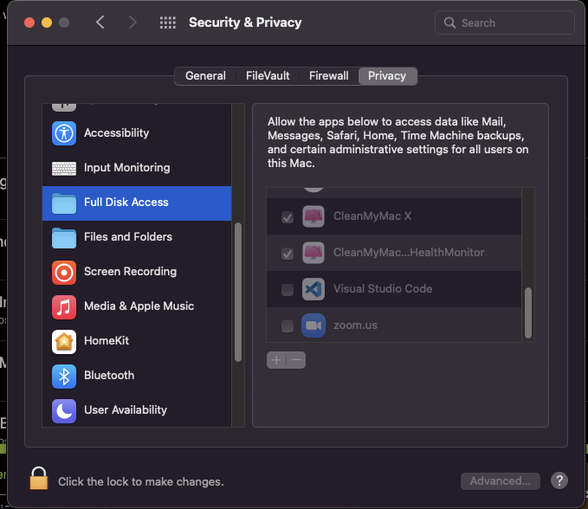This screenshot has height=509, width=588.
Task: Select the Accessibility icon in sidebar
Action: pos(64,133)
